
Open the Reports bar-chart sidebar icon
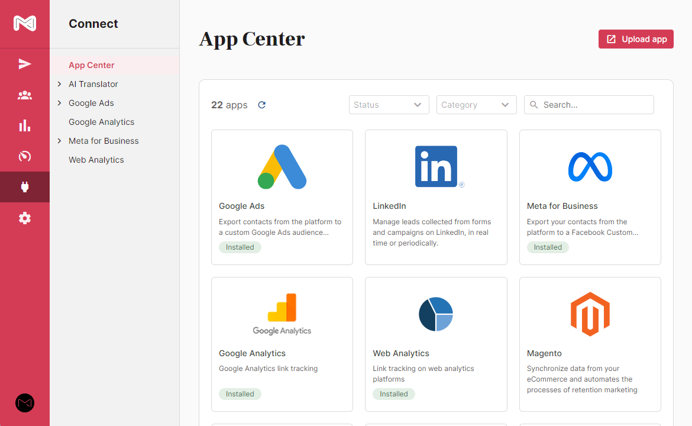[25, 126]
